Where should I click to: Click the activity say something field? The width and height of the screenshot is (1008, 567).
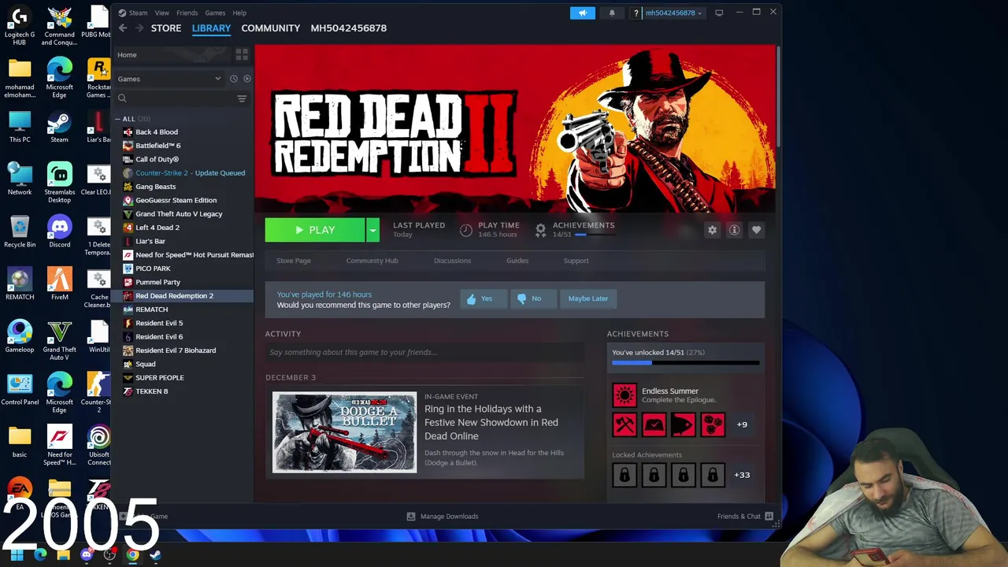click(x=424, y=352)
